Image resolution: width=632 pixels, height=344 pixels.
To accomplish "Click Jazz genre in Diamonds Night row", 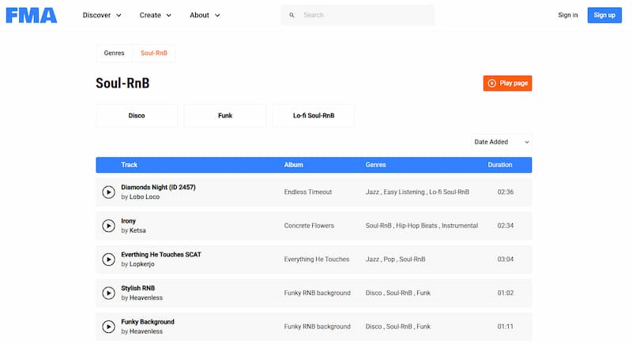I will click(x=372, y=193).
